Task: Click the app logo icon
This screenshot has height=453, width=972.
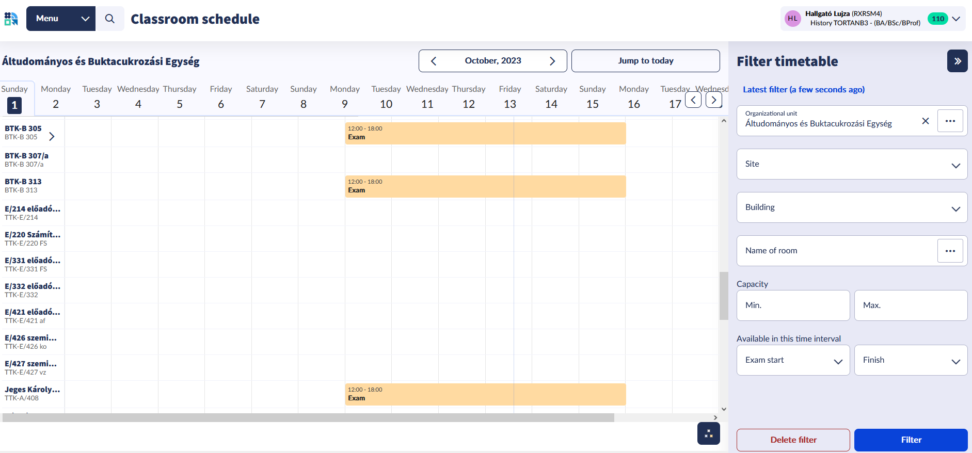Action: (11, 19)
